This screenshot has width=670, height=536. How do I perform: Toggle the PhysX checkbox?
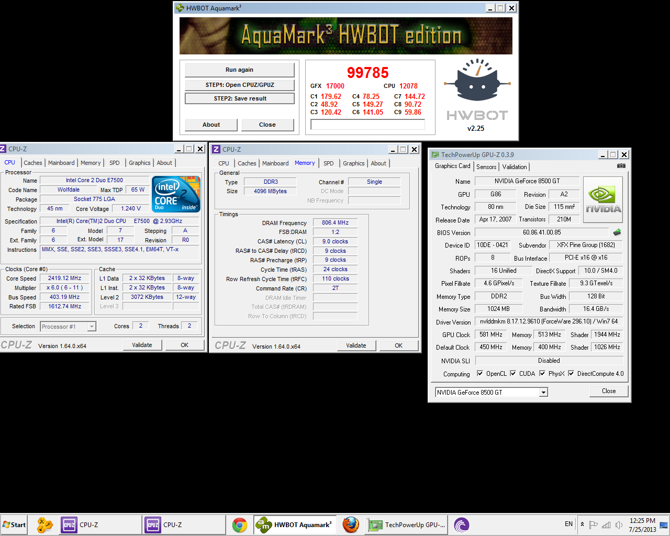coord(542,374)
